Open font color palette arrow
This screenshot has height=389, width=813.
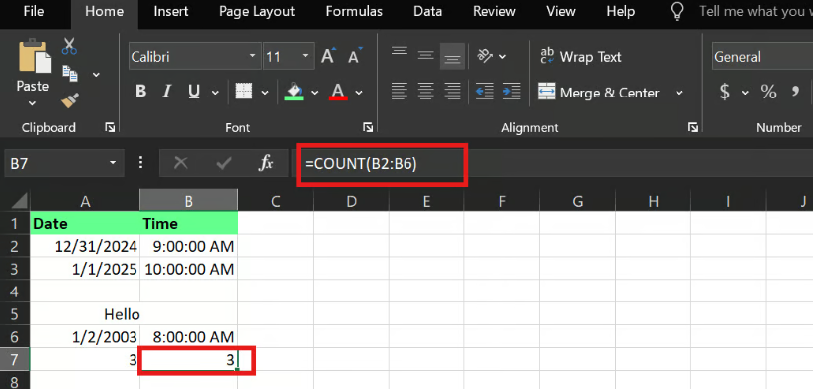coord(359,93)
